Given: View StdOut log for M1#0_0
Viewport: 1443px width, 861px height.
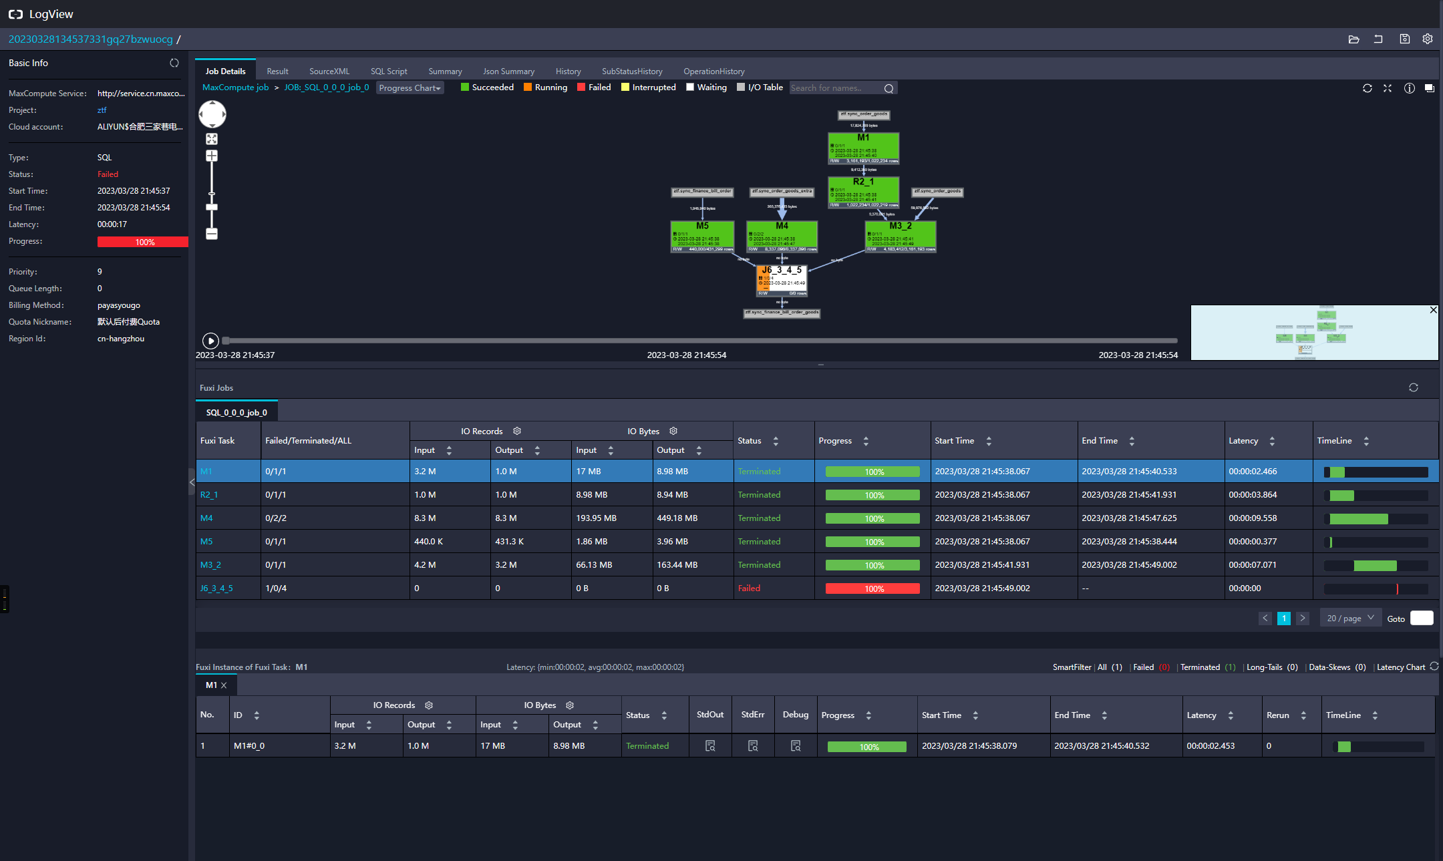Looking at the screenshot, I should (x=710, y=745).
